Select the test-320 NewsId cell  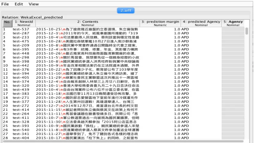pos(24,86)
